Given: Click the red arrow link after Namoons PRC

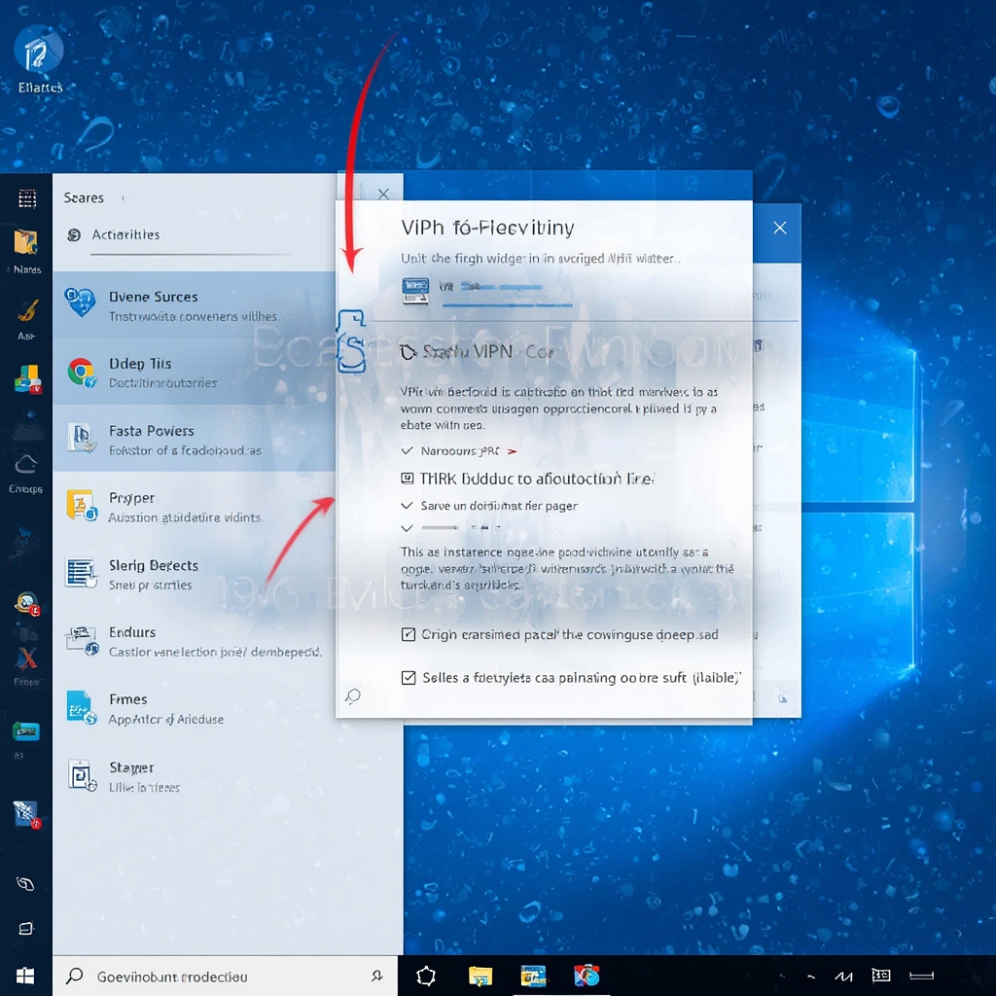Looking at the screenshot, I should (511, 451).
